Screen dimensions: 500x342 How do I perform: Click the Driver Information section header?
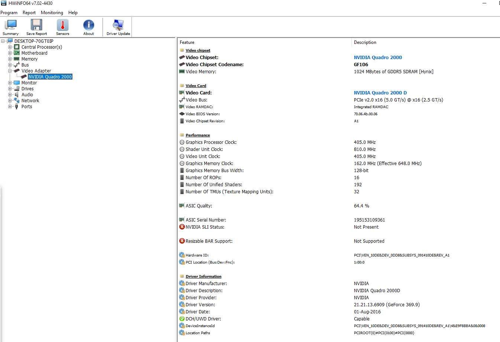204,277
